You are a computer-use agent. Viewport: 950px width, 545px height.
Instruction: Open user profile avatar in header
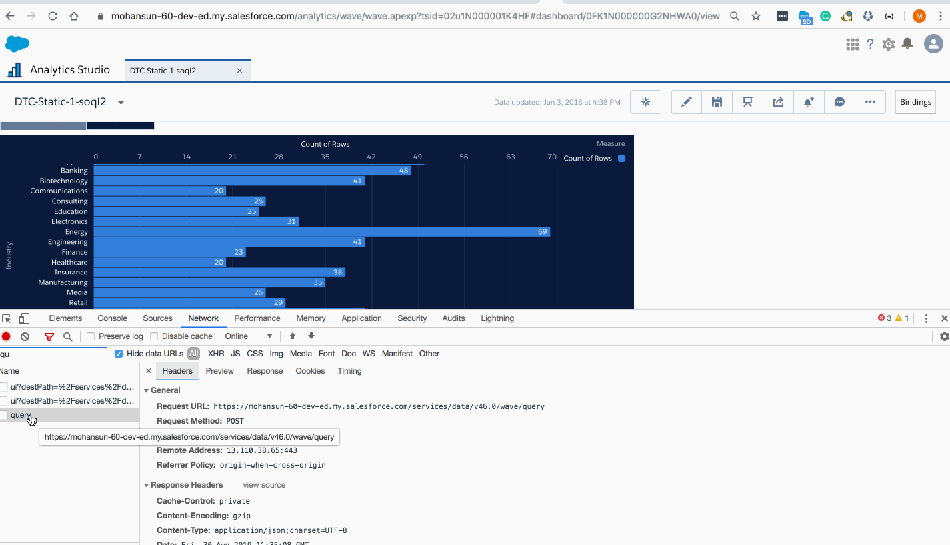point(933,44)
